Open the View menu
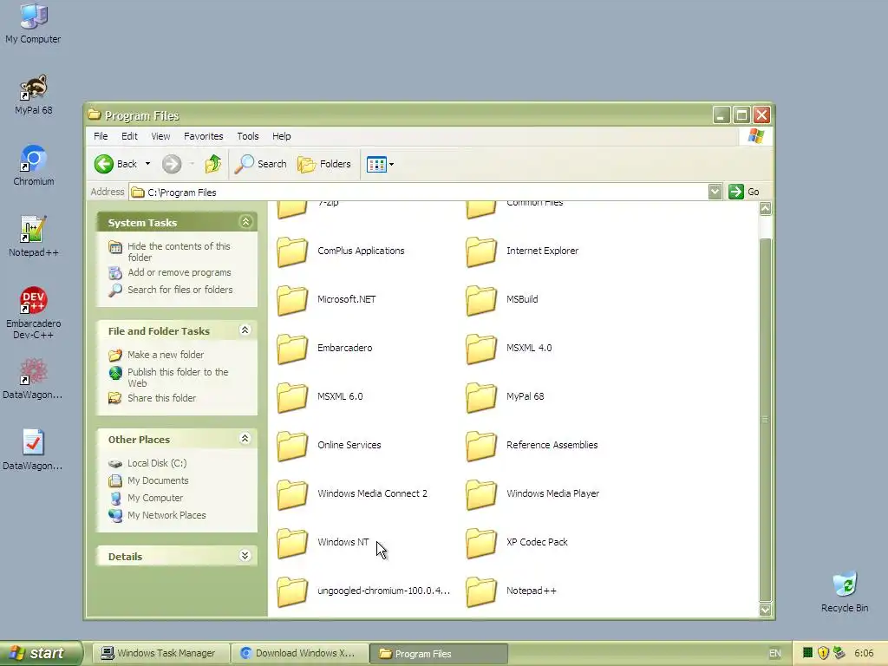 160,136
